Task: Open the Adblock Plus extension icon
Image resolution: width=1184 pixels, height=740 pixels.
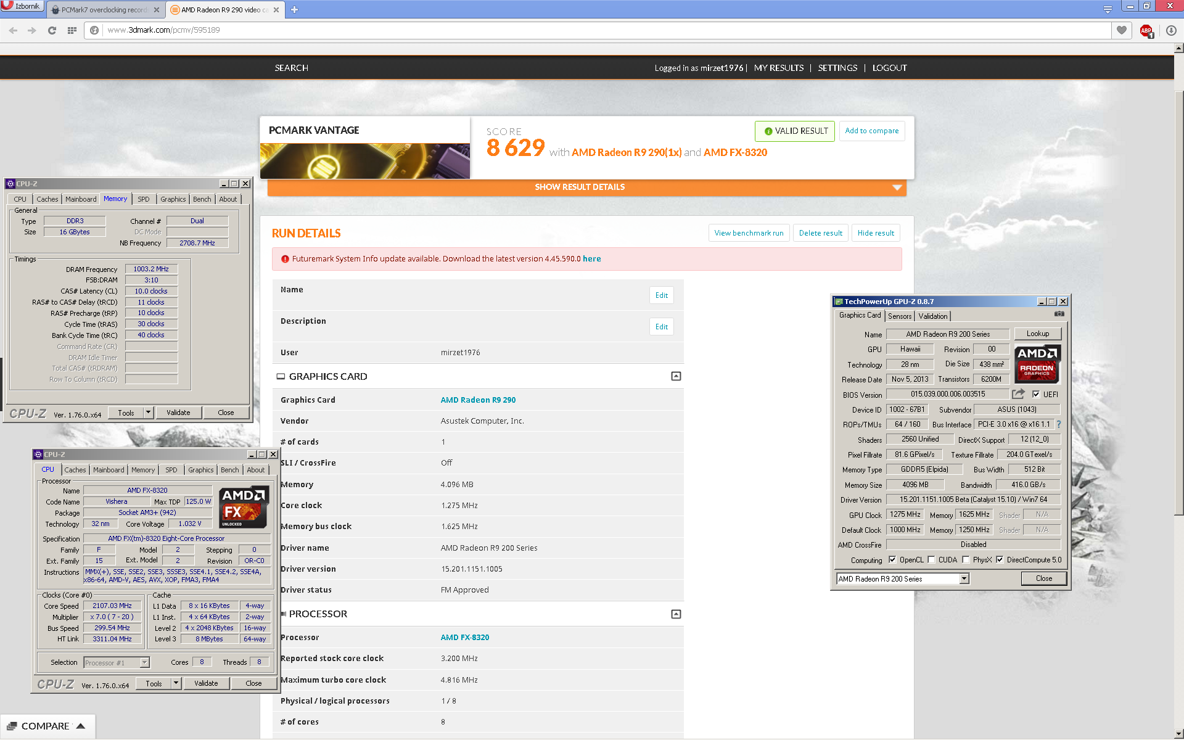Action: [1146, 31]
